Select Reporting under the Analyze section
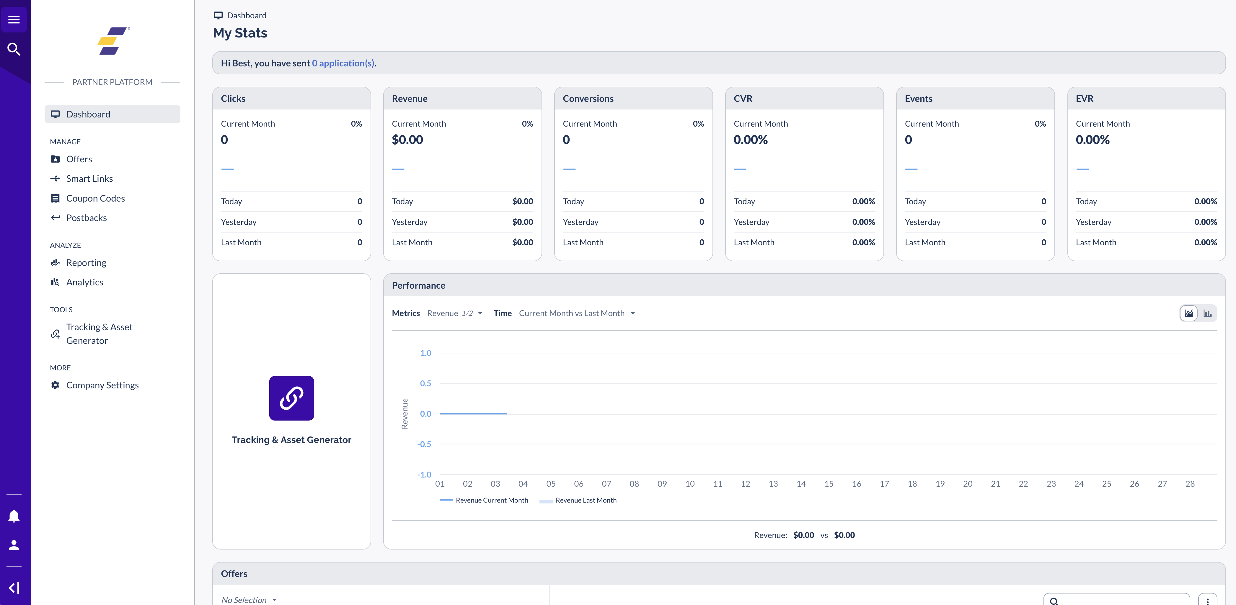This screenshot has height=605, width=1236. point(86,262)
